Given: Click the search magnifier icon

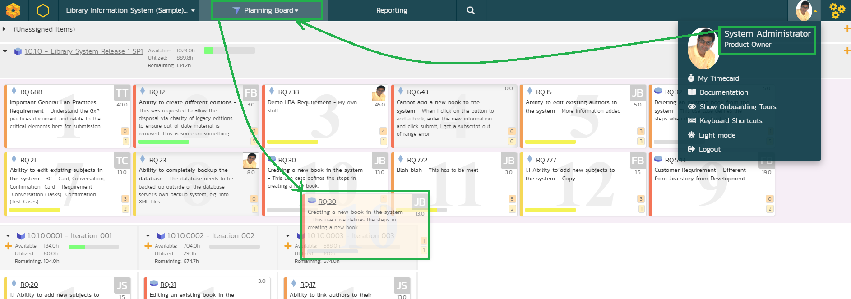Looking at the screenshot, I should [x=471, y=10].
